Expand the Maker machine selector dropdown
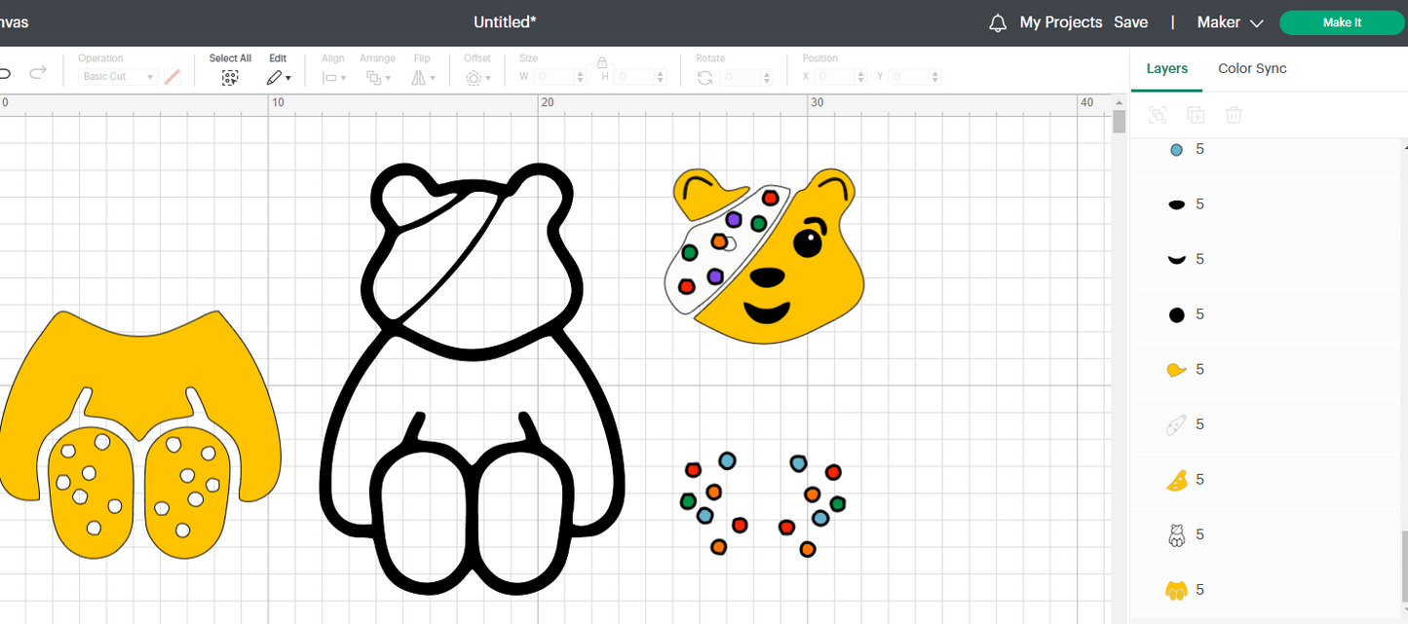Viewport: 1408px width, 624px height. tap(1255, 21)
